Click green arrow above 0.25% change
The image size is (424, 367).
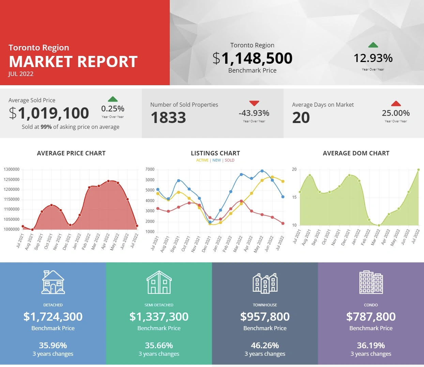pyautogui.click(x=113, y=99)
